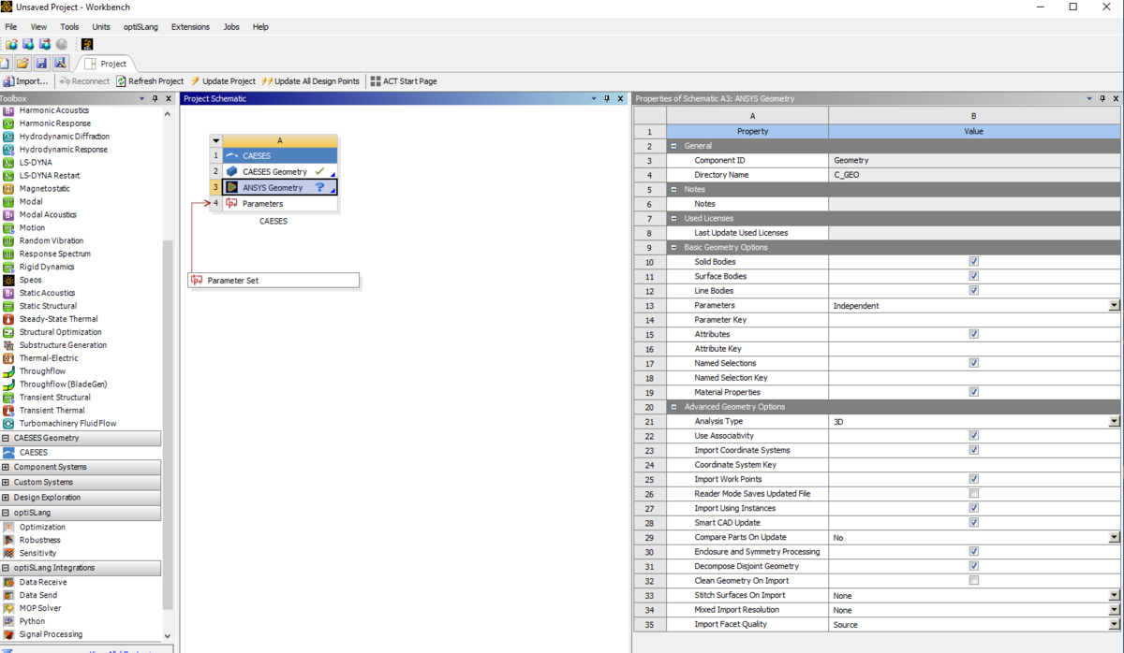Screen dimensions: 1124x653
Task: Open the project with the folder icon
Action: 22,64
